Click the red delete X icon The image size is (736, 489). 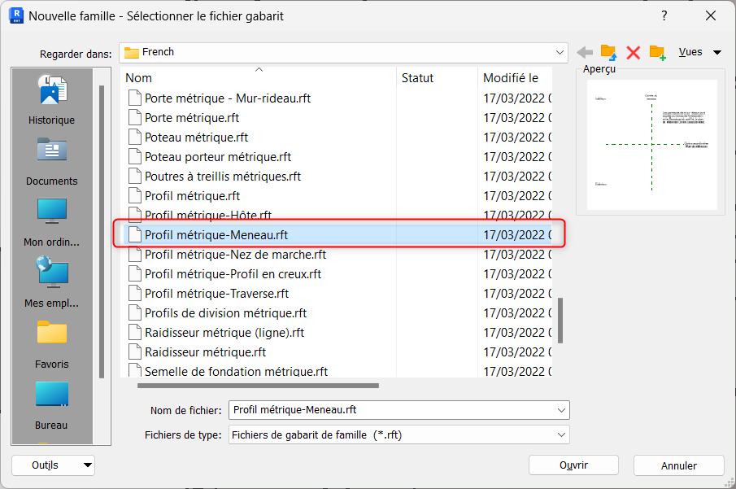point(634,52)
